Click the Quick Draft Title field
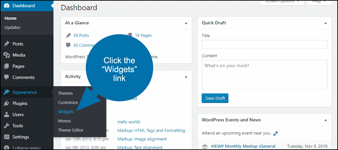Screen dimensions: 338x150 264,44
